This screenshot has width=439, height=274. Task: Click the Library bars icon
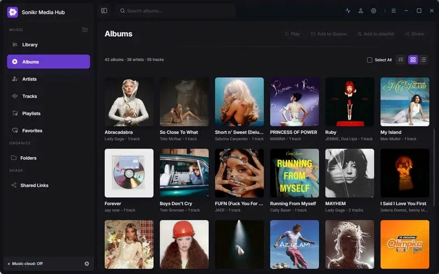[15, 44]
